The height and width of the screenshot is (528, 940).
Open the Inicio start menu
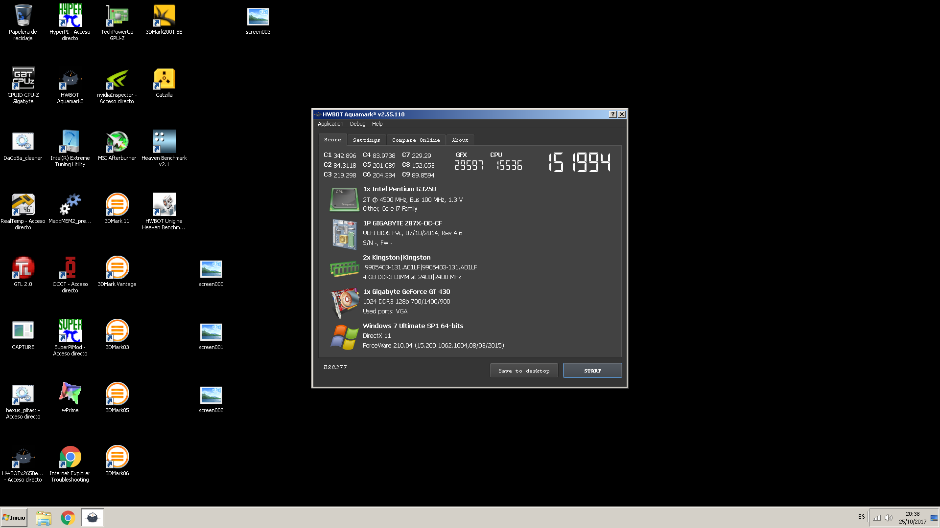click(x=14, y=518)
